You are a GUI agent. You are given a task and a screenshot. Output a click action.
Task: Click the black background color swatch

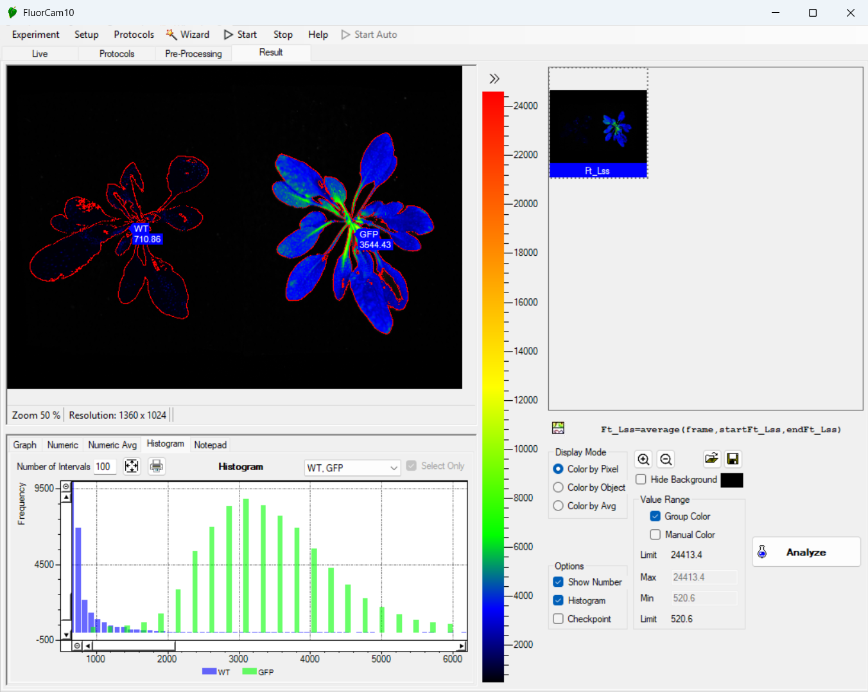point(731,480)
